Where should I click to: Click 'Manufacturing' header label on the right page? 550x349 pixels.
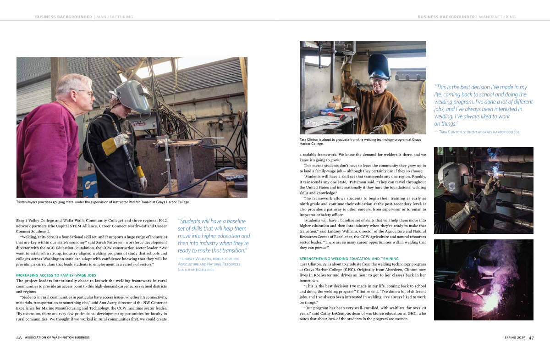coord(497,17)
